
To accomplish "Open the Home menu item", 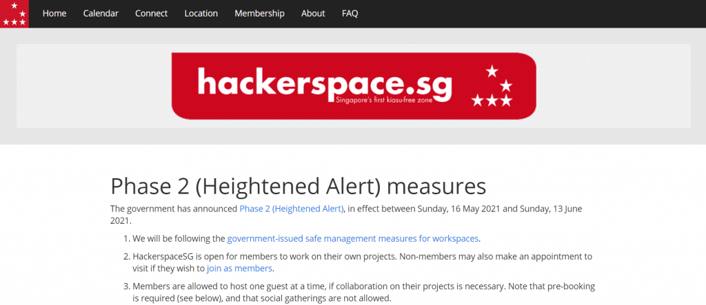I will (x=54, y=14).
